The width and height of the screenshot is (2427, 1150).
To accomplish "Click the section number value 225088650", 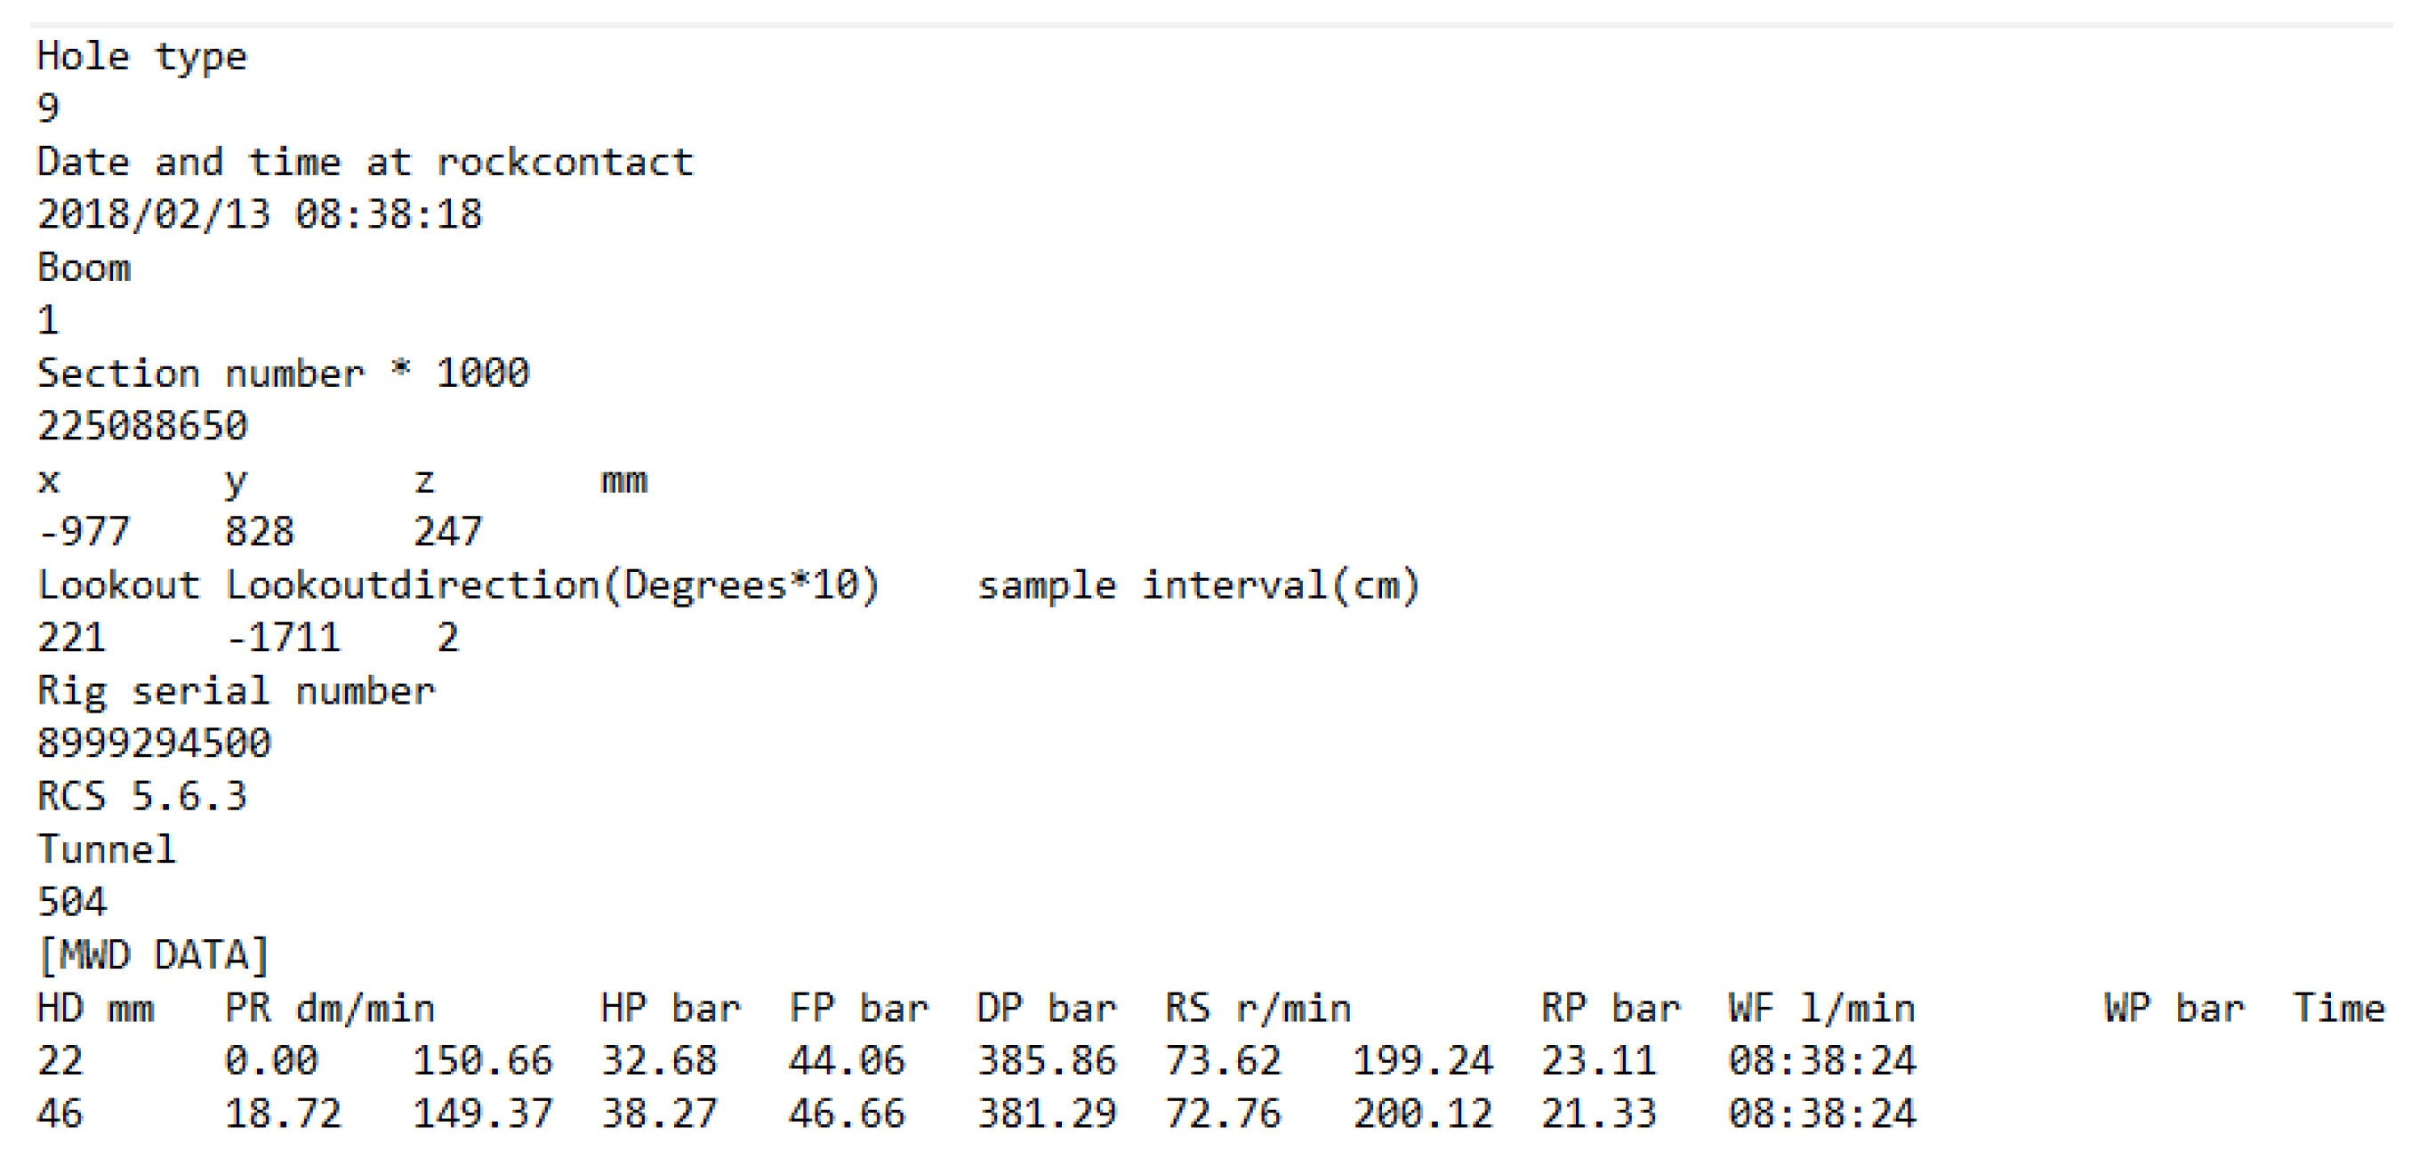I will click(x=142, y=426).
